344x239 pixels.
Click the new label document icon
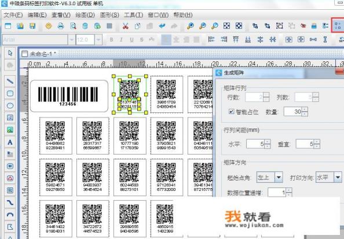8,26
